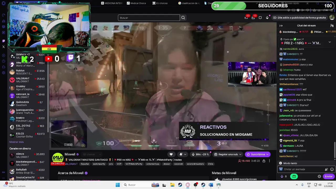Collapse the chat using the arrow icon

point(281,26)
